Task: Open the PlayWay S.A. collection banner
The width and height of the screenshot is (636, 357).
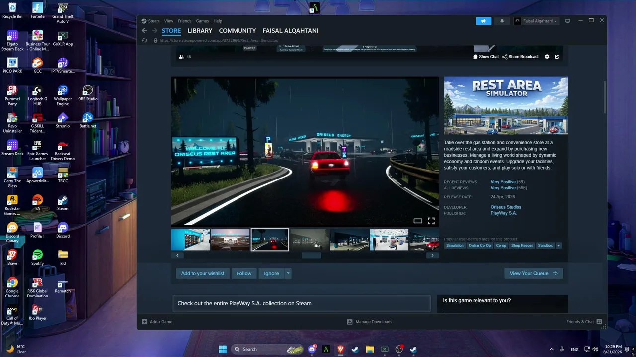Action: coord(302,303)
